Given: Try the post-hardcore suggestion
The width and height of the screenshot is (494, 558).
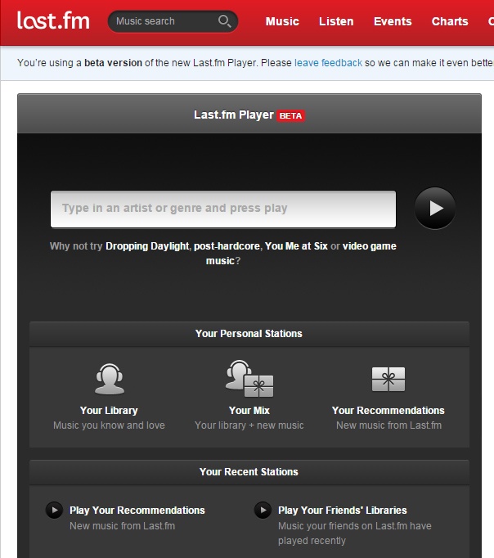Looking at the screenshot, I should (227, 246).
